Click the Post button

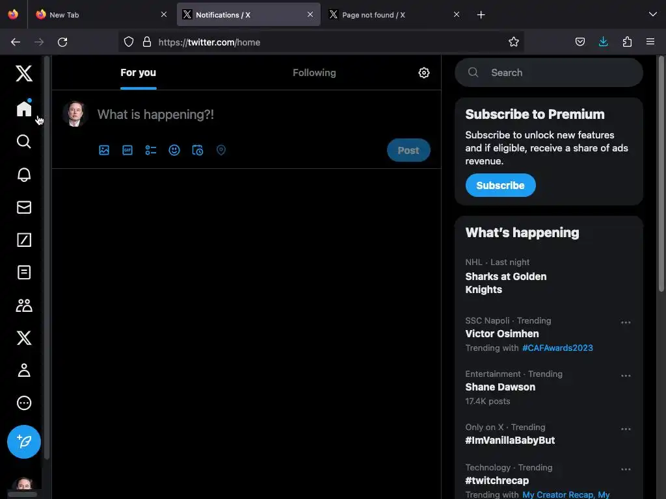point(408,150)
